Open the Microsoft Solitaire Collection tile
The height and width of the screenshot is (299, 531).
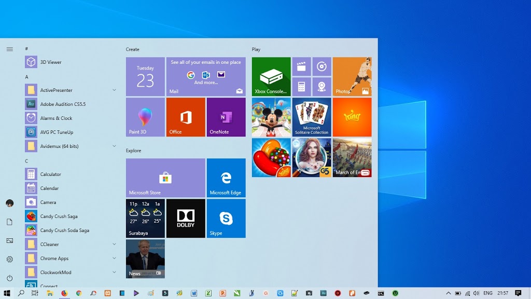point(312,117)
